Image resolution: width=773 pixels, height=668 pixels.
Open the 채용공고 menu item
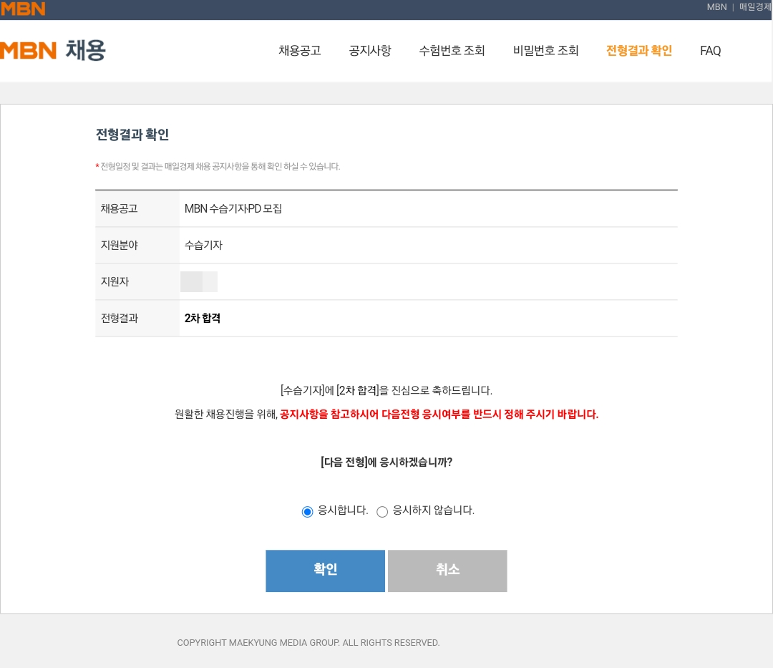click(x=299, y=50)
